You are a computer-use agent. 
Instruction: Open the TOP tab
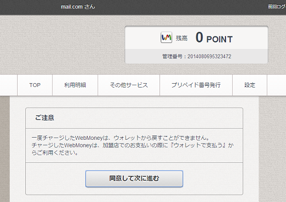[35, 85]
